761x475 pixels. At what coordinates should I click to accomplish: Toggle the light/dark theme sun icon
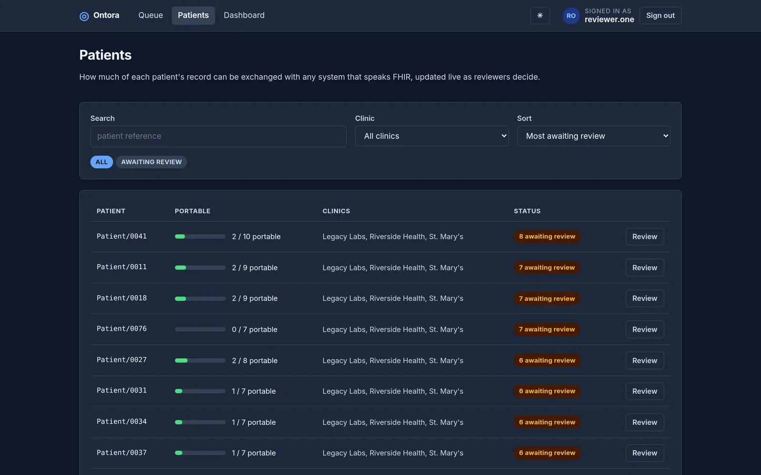tap(540, 16)
